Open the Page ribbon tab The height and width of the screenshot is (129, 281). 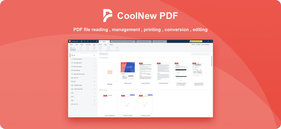(106, 45)
